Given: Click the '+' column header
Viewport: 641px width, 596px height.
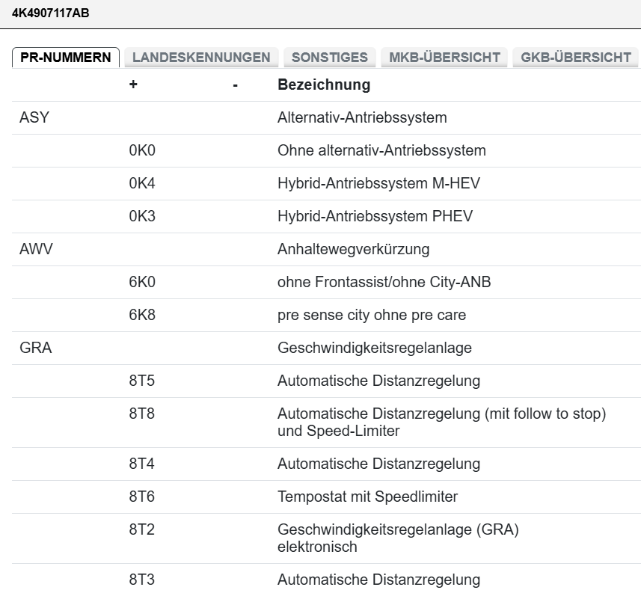Looking at the screenshot, I should [x=132, y=85].
